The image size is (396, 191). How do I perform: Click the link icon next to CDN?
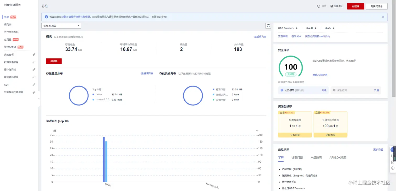click(x=34, y=85)
